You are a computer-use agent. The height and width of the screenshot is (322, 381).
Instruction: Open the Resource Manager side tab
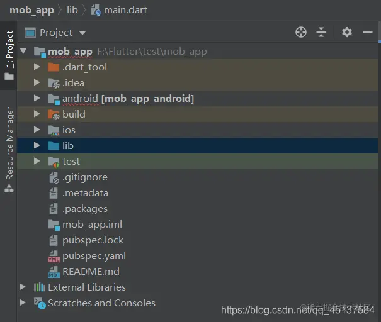coord(9,149)
